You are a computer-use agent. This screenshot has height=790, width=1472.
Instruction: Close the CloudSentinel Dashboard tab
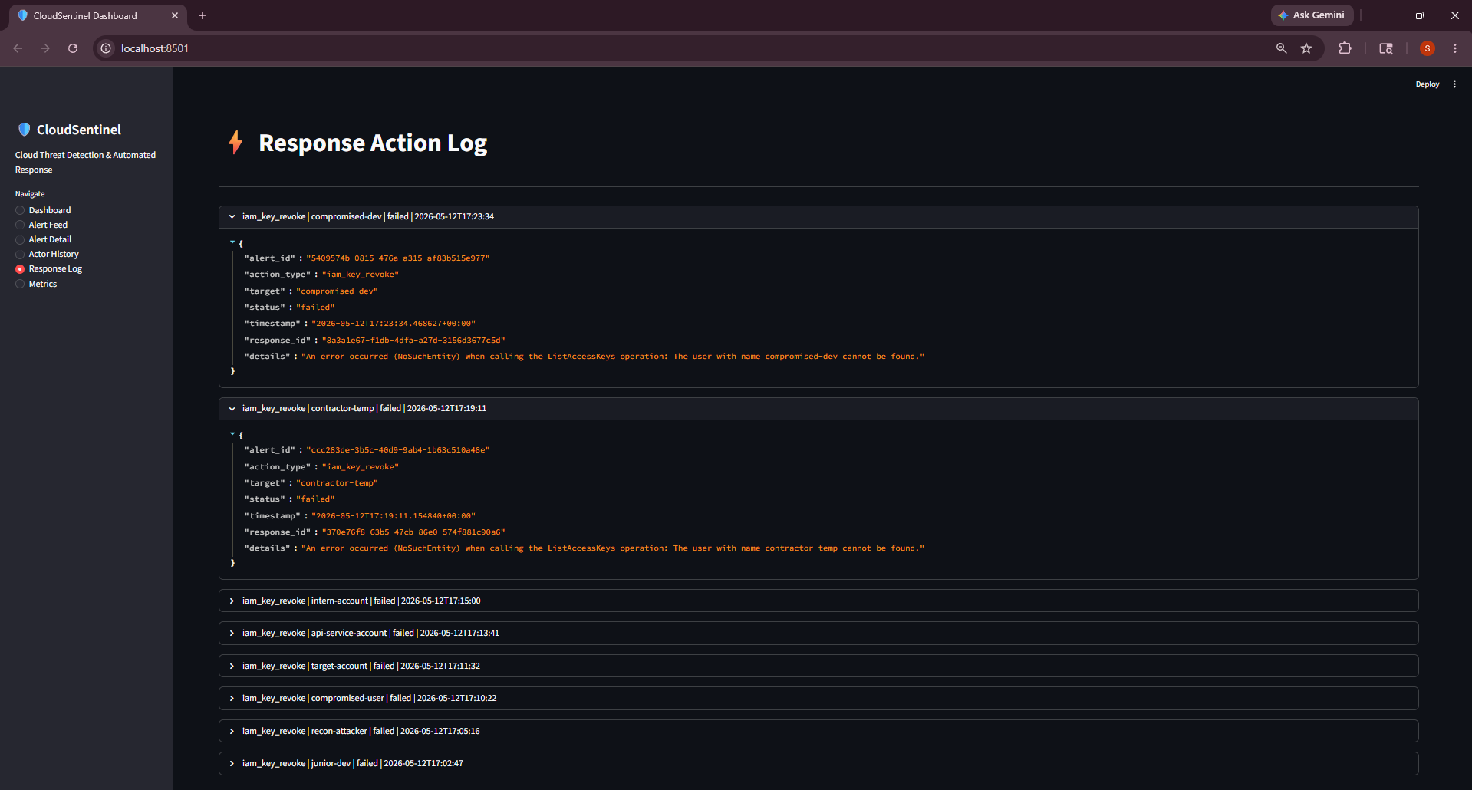[175, 15]
